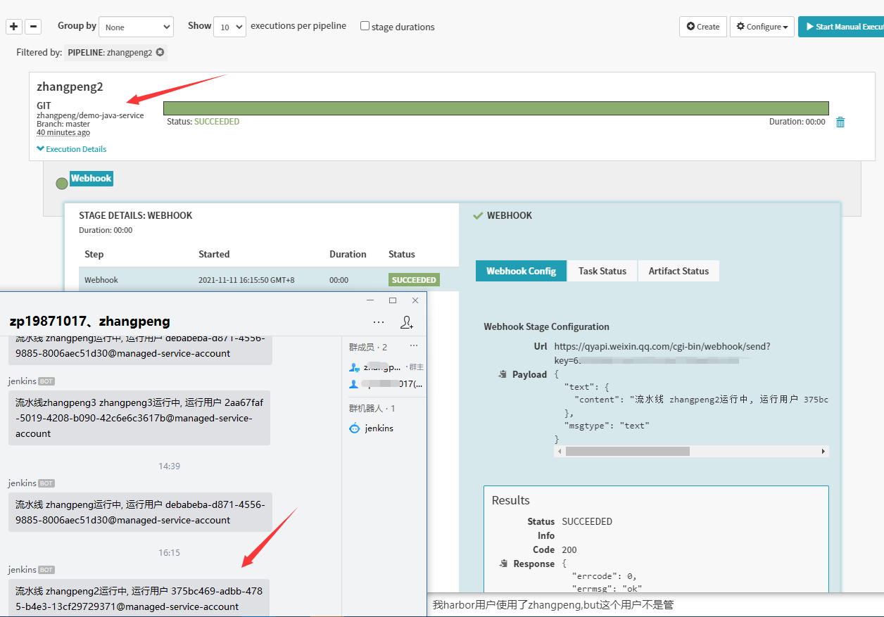
Task: Click the zhangpeng2 pipeline title
Action: click(70, 87)
